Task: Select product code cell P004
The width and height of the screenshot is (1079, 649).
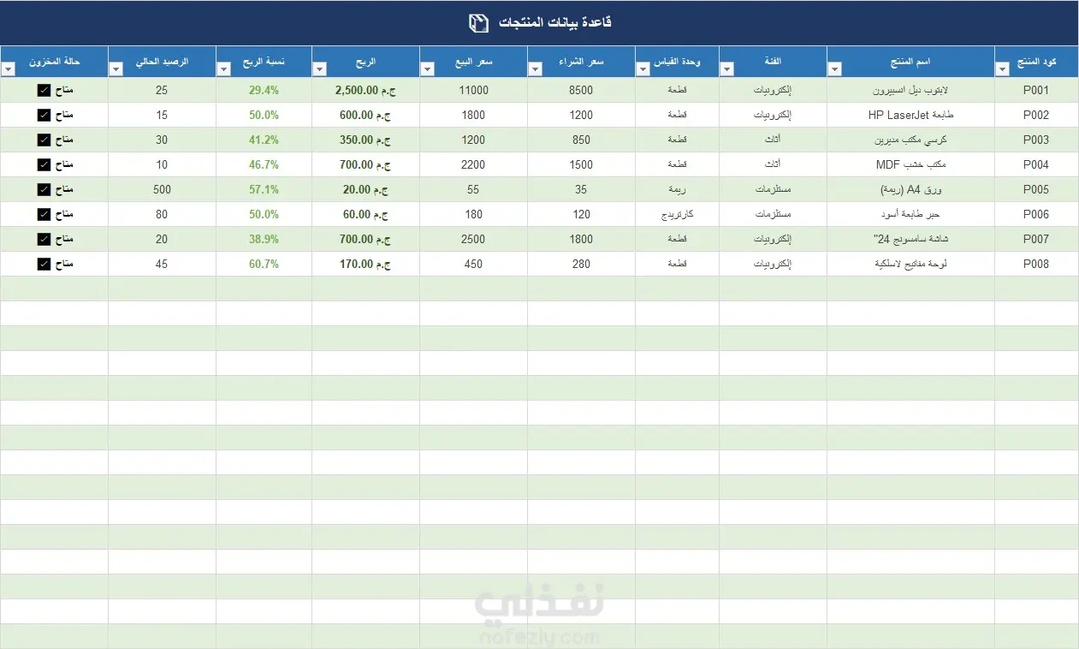Action: [x=1036, y=164]
